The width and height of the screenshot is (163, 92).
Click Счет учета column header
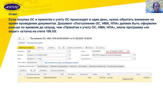(x=71, y=74)
